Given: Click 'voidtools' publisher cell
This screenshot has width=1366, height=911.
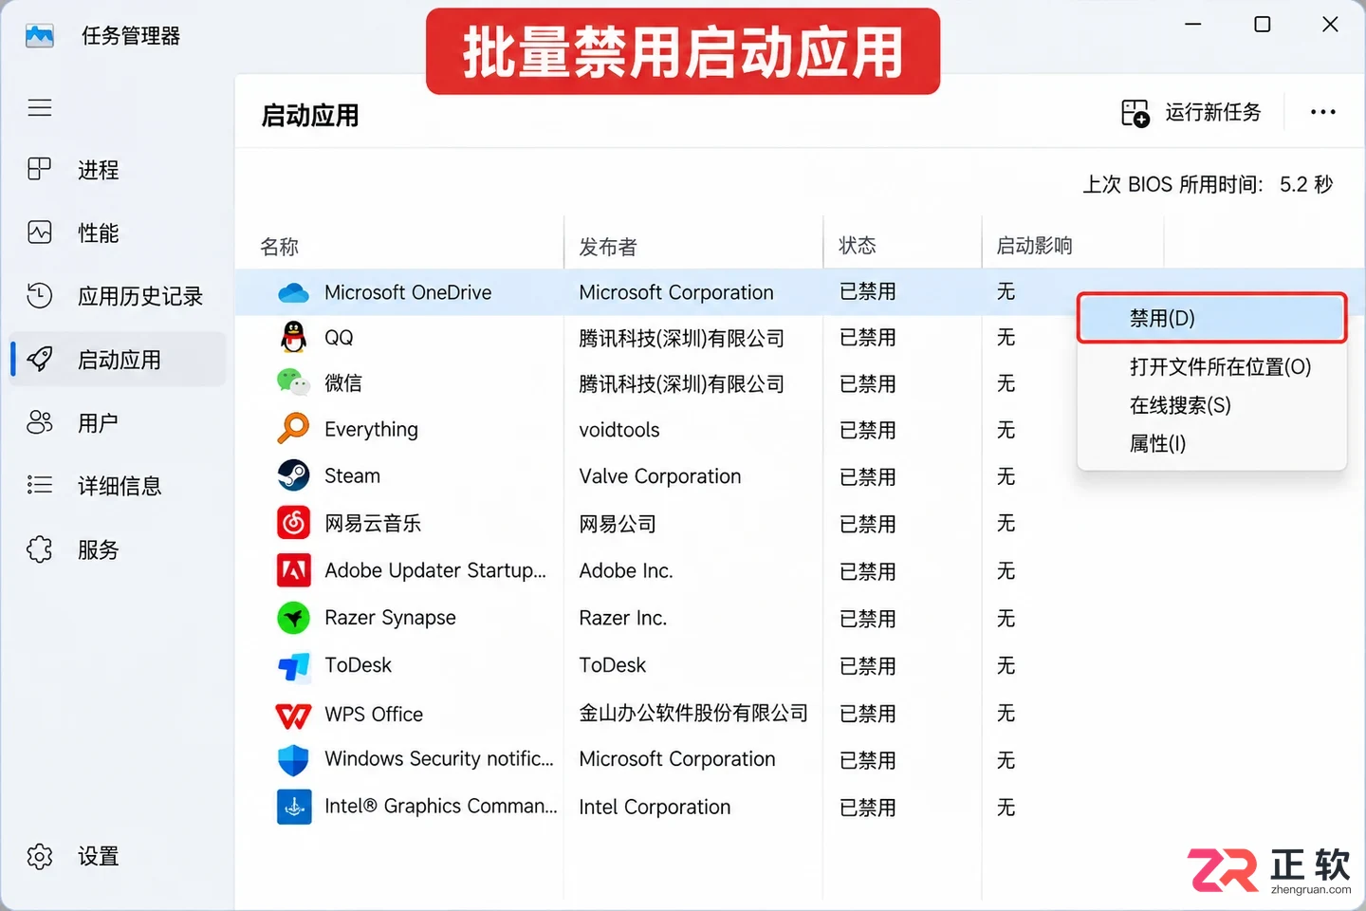Looking at the screenshot, I should tap(619, 430).
